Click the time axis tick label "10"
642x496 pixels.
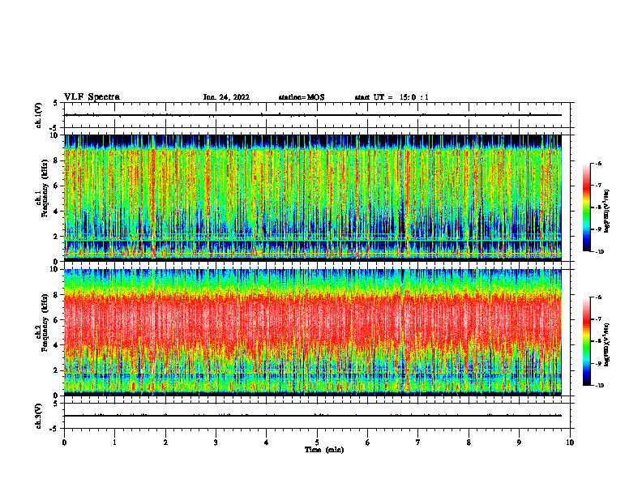pos(570,443)
